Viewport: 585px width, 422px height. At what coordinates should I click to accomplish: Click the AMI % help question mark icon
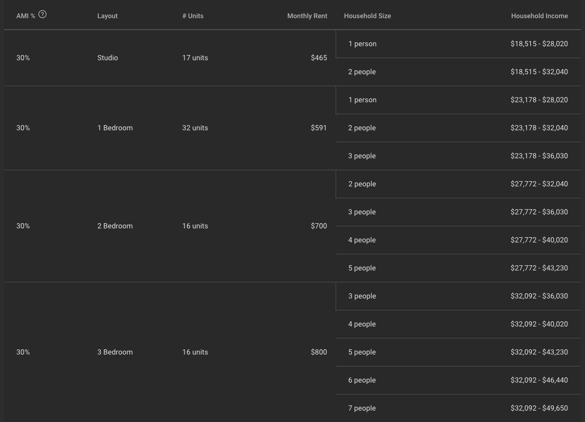coord(43,15)
